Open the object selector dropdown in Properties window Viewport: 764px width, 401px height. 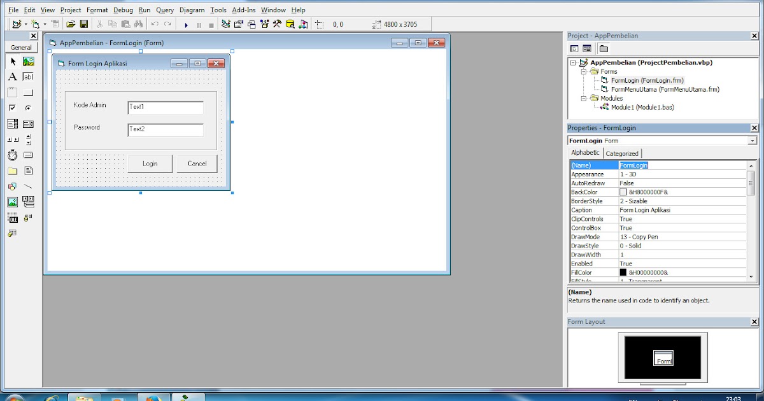coord(753,140)
